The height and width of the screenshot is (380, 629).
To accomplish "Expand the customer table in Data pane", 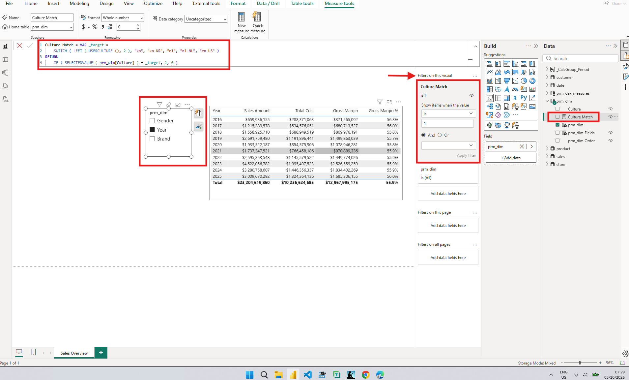I will click(547, 77).
